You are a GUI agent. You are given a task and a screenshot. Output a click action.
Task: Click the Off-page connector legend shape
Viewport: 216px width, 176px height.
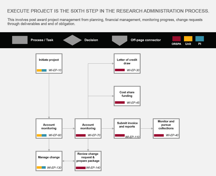tap(120, 41)
